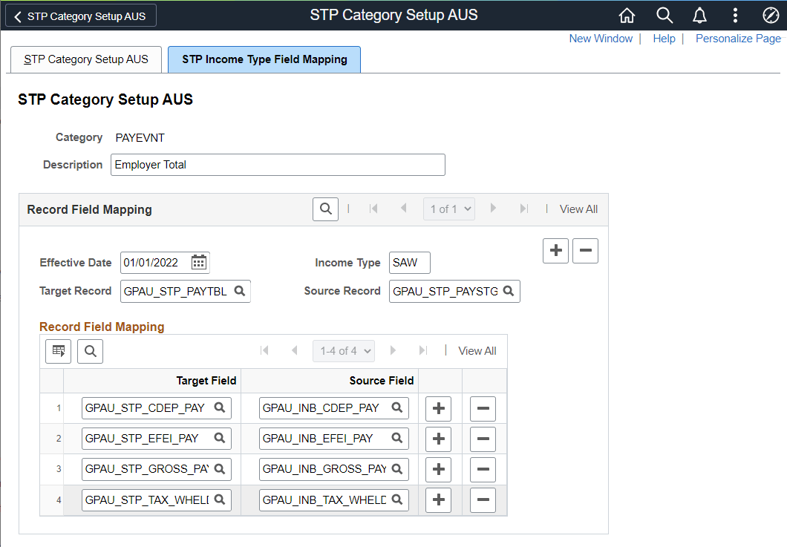Open the New Window link
Viewport: 787px width, 547px height.
pos(601,39)
